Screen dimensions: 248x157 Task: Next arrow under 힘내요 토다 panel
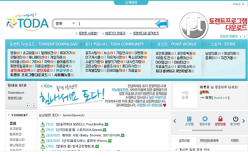[x=34, y=105]
